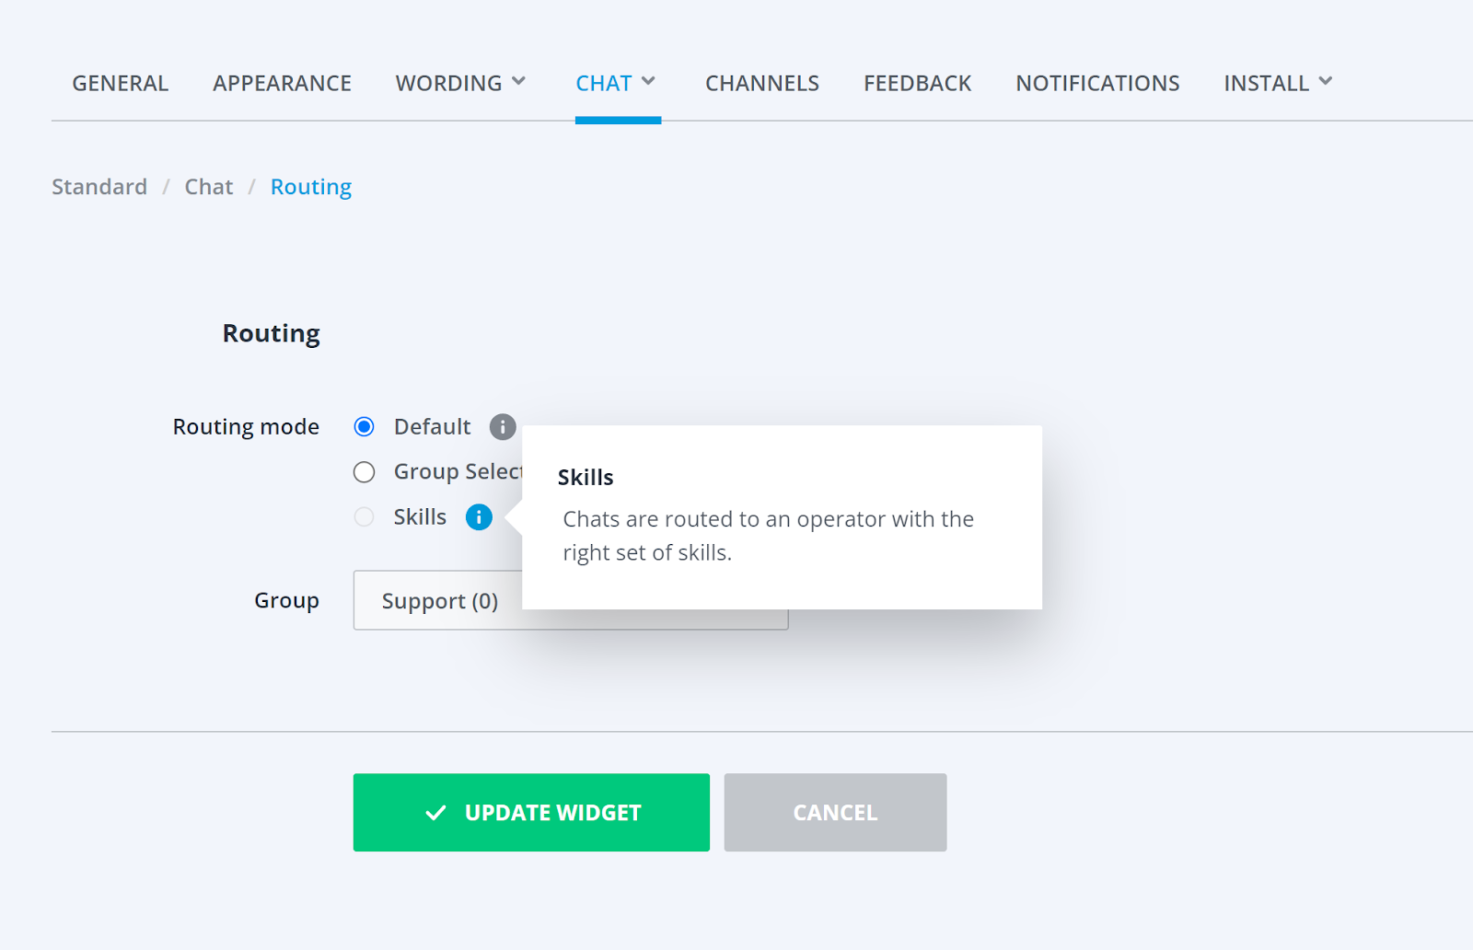Select the Default routing mode radio button

pos(365,427)
